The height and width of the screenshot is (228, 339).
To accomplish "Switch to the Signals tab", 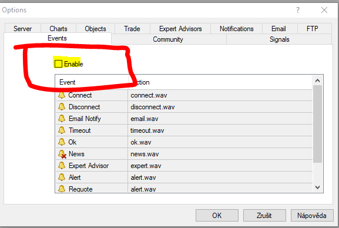I will pyautogui.click(x=279, y=39).
